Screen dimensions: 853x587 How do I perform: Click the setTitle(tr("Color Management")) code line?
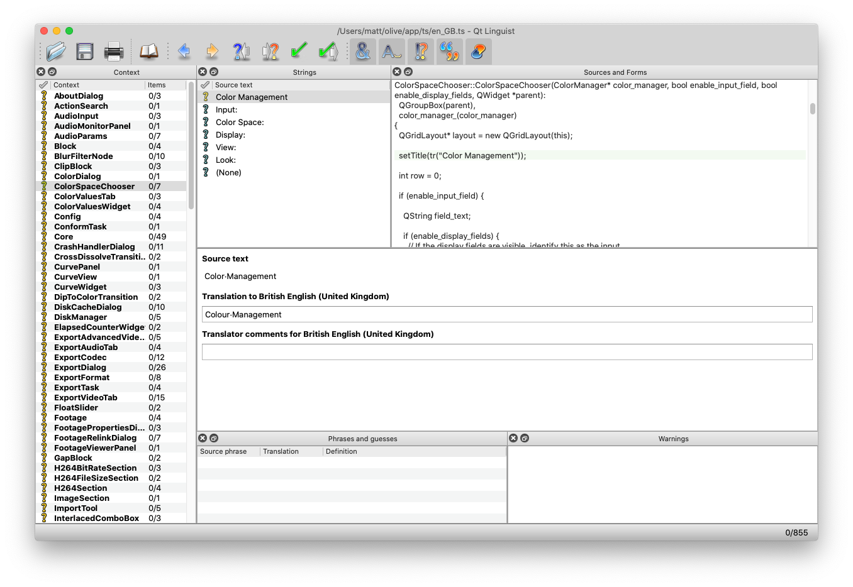pyautogui.click(x=462, y=155)
